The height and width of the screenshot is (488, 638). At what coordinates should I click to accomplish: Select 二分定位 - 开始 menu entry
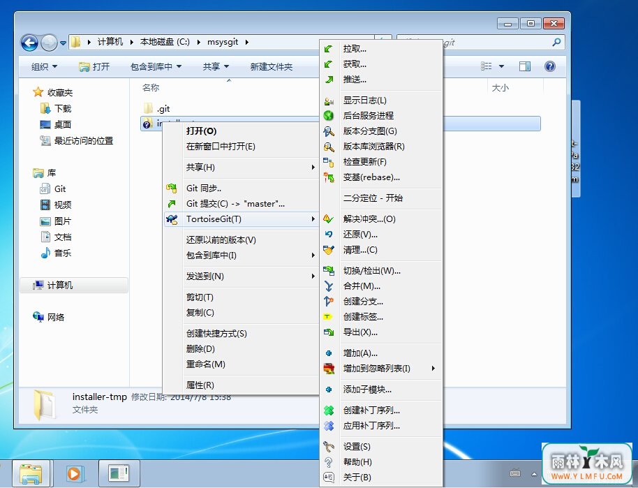coord(373,198)
